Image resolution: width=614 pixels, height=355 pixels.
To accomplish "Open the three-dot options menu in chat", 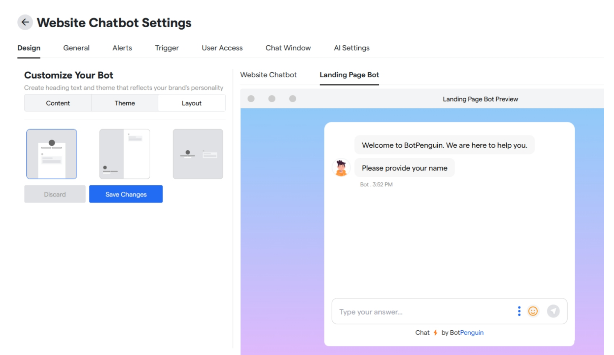I will tap(519, 311).
